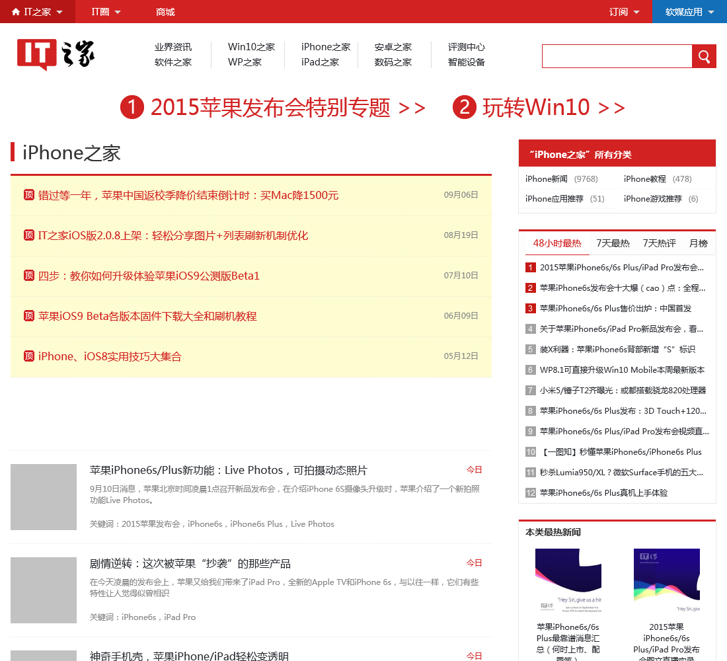Open hot item 苹果iPhone6s/6s Plus售价出炉
The height and width of the screenshot is (661, 727).
[x=615, y=309]
